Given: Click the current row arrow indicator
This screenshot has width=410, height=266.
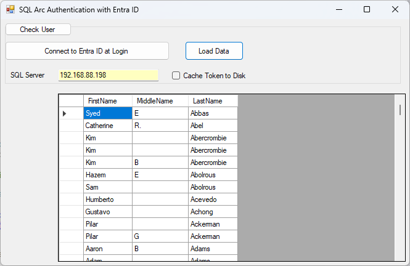Looking at the screenshot, I should click(x=65, y=113).
